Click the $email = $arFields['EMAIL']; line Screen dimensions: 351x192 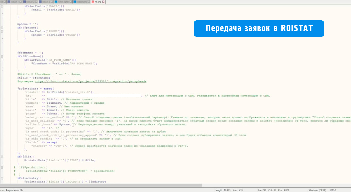click(x=56, y=10)
